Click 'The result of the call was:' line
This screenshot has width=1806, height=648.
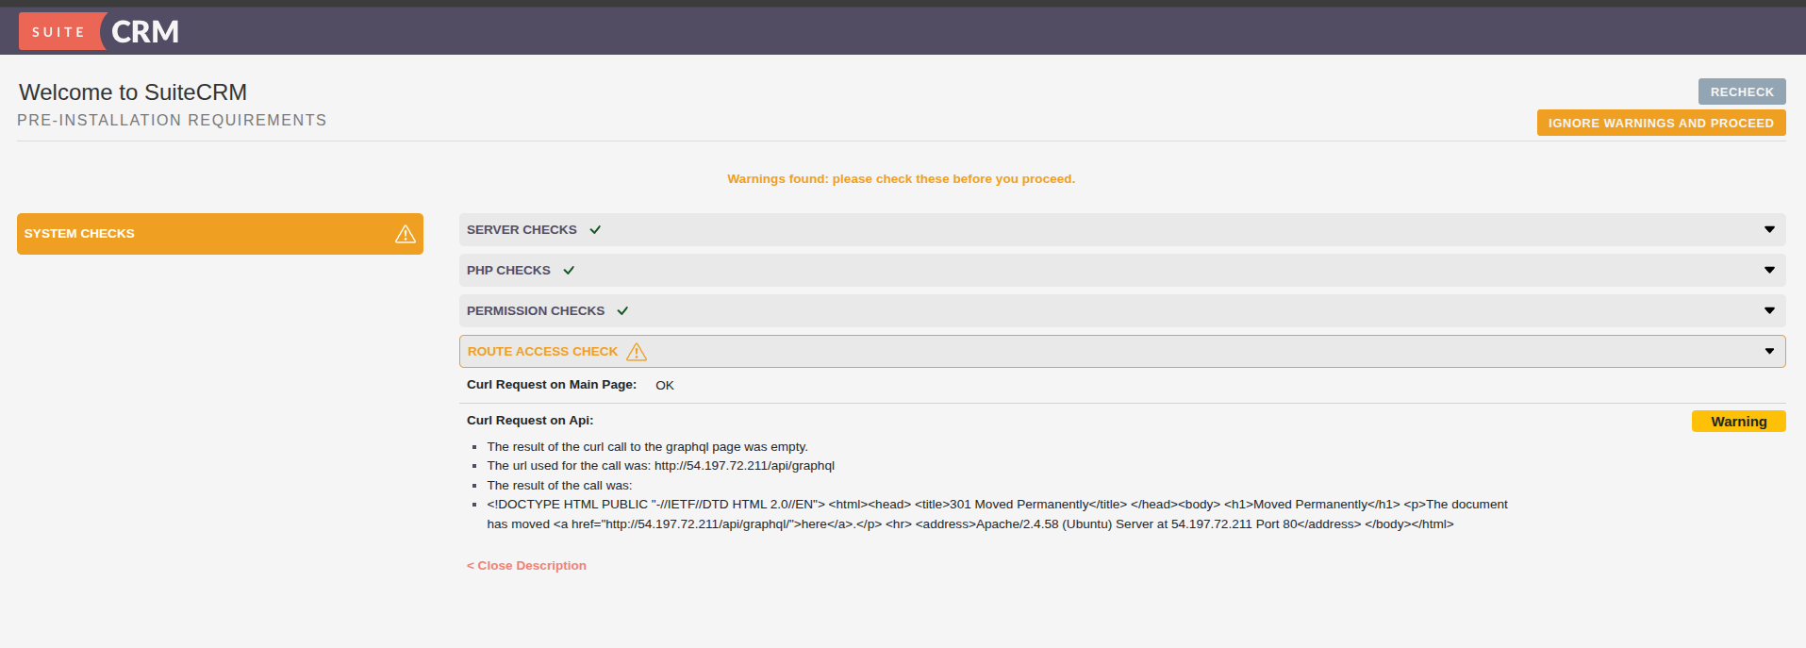point(559,486)
